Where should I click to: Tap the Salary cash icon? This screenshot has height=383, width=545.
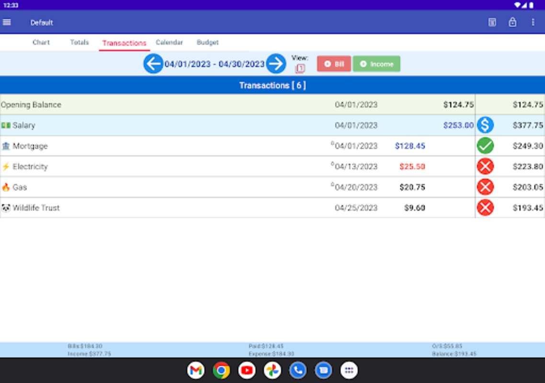6,125
